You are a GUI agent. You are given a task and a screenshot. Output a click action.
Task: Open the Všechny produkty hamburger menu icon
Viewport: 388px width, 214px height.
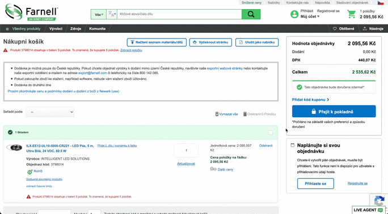(x=7, y=29)
